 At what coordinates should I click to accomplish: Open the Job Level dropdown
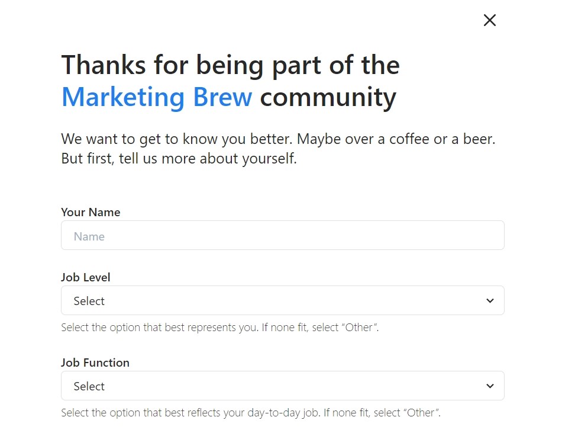tap(282, 301)
